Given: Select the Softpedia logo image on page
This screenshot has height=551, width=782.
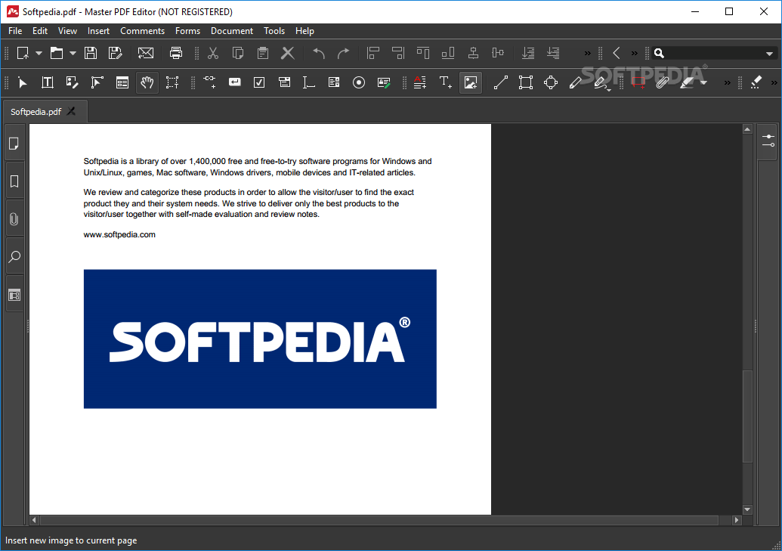Looking at the screenshot, I should click(260, 339).
